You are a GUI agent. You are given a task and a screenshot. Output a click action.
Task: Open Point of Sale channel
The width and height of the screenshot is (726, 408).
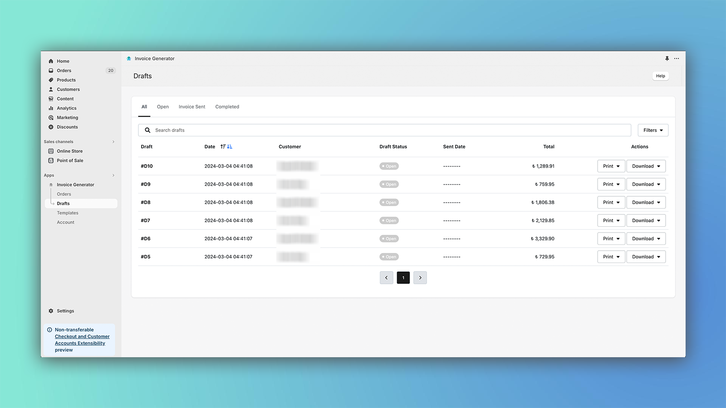pos(70,160)
